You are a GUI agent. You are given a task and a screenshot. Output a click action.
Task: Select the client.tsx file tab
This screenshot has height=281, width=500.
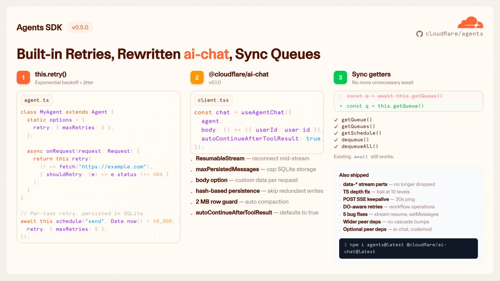(213, 100)
